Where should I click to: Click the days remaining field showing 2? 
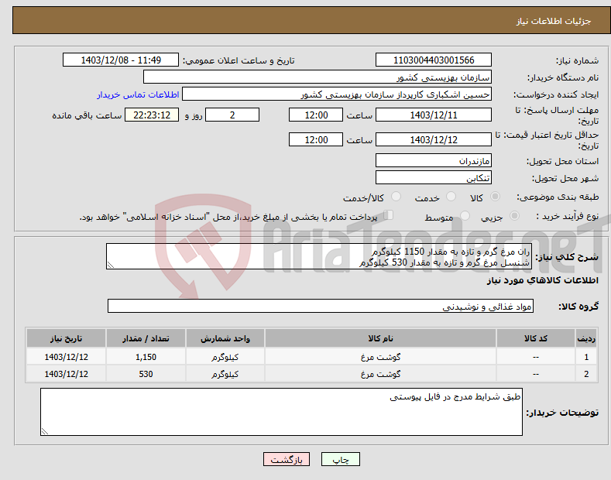pyautogui.click(x=232, y=115)
